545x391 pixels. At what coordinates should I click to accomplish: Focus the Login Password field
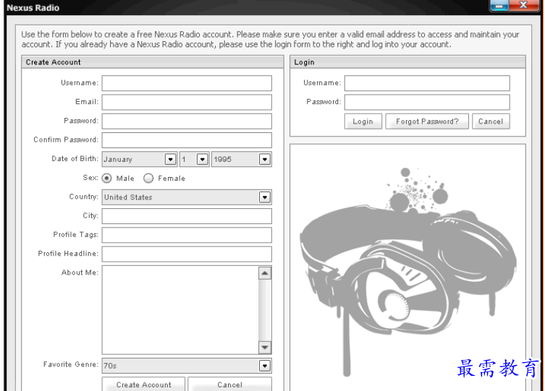click(x=427, y=103)
